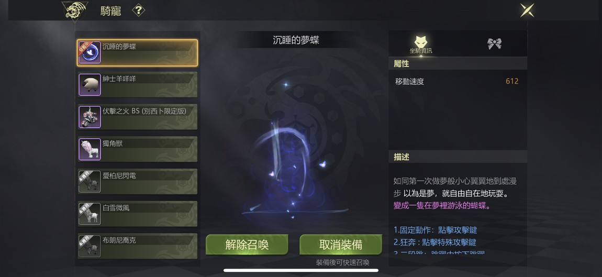Click the 移動速度 attribute row

tap(458, 82)
